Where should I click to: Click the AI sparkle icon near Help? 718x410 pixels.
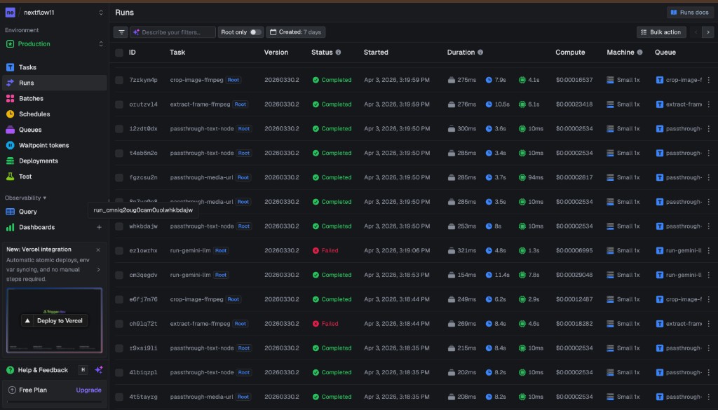pyautogui.click(x=98, y=370)
